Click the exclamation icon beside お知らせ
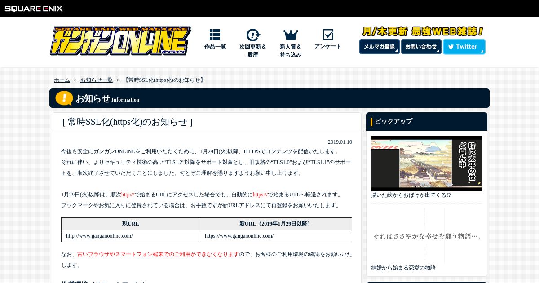 pos(64,98)
